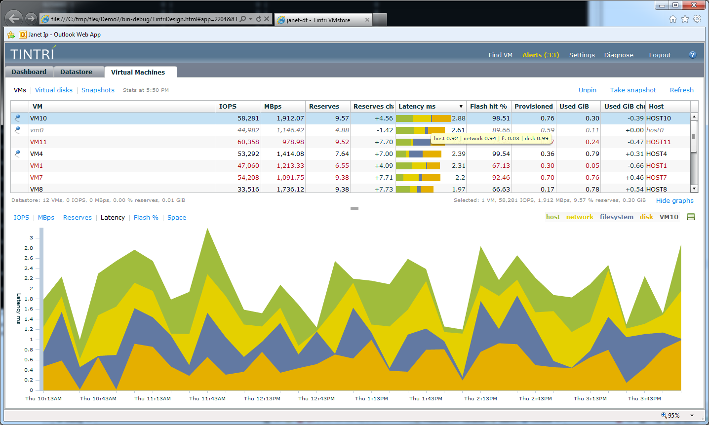Sort by the VM column header
The image size is (709, 425).
(122, 106)
